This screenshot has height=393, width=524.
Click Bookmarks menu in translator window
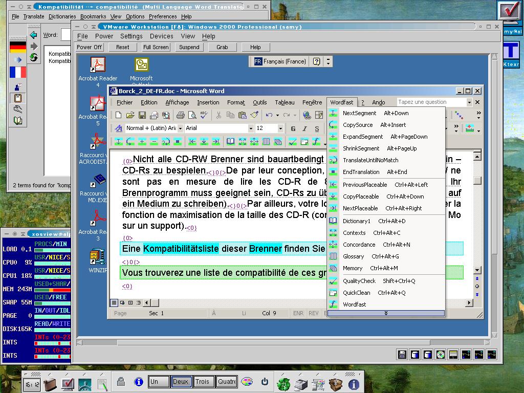coord(93,16)
